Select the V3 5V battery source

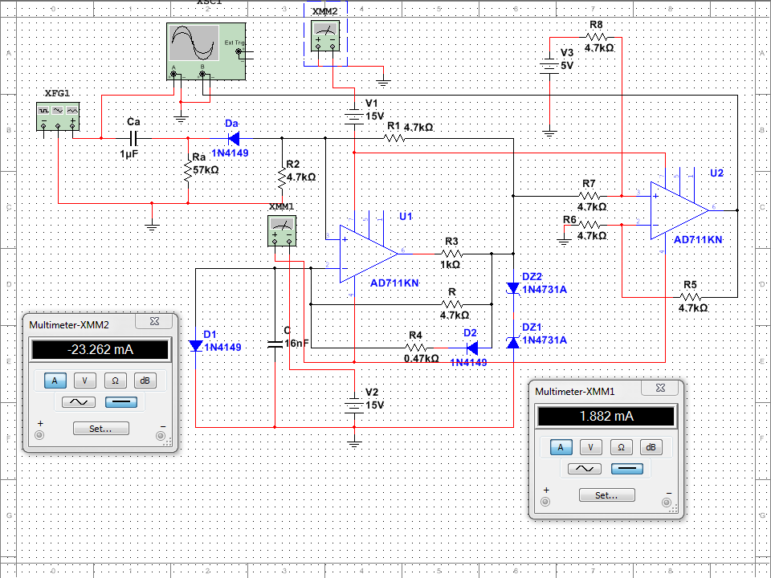point(549,66)
